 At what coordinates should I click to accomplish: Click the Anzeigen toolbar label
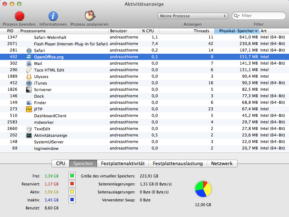coord(192,24)
